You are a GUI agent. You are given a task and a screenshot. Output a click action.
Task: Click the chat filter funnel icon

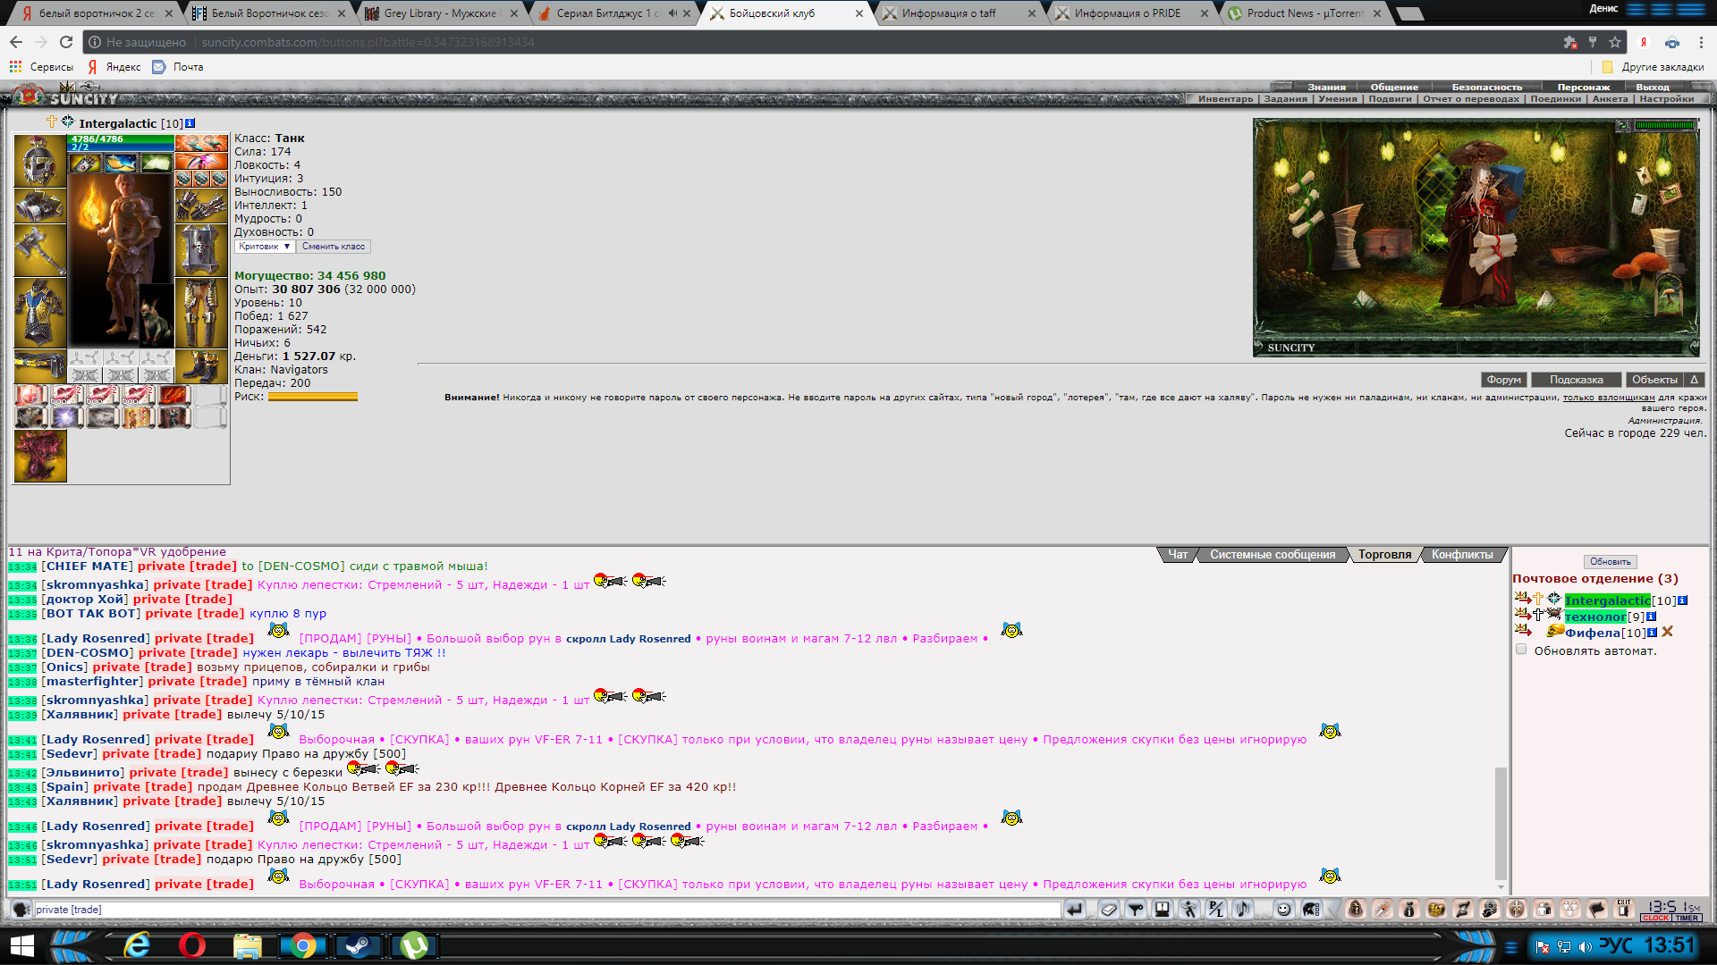point(1136,910)
